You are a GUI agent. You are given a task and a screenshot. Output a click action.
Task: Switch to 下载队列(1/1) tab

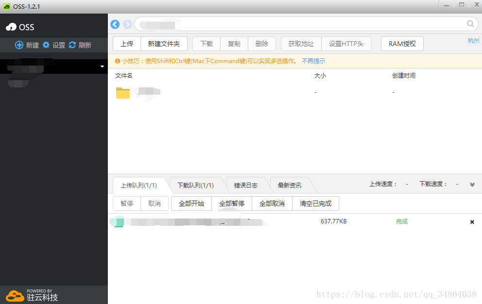(195, 186)
